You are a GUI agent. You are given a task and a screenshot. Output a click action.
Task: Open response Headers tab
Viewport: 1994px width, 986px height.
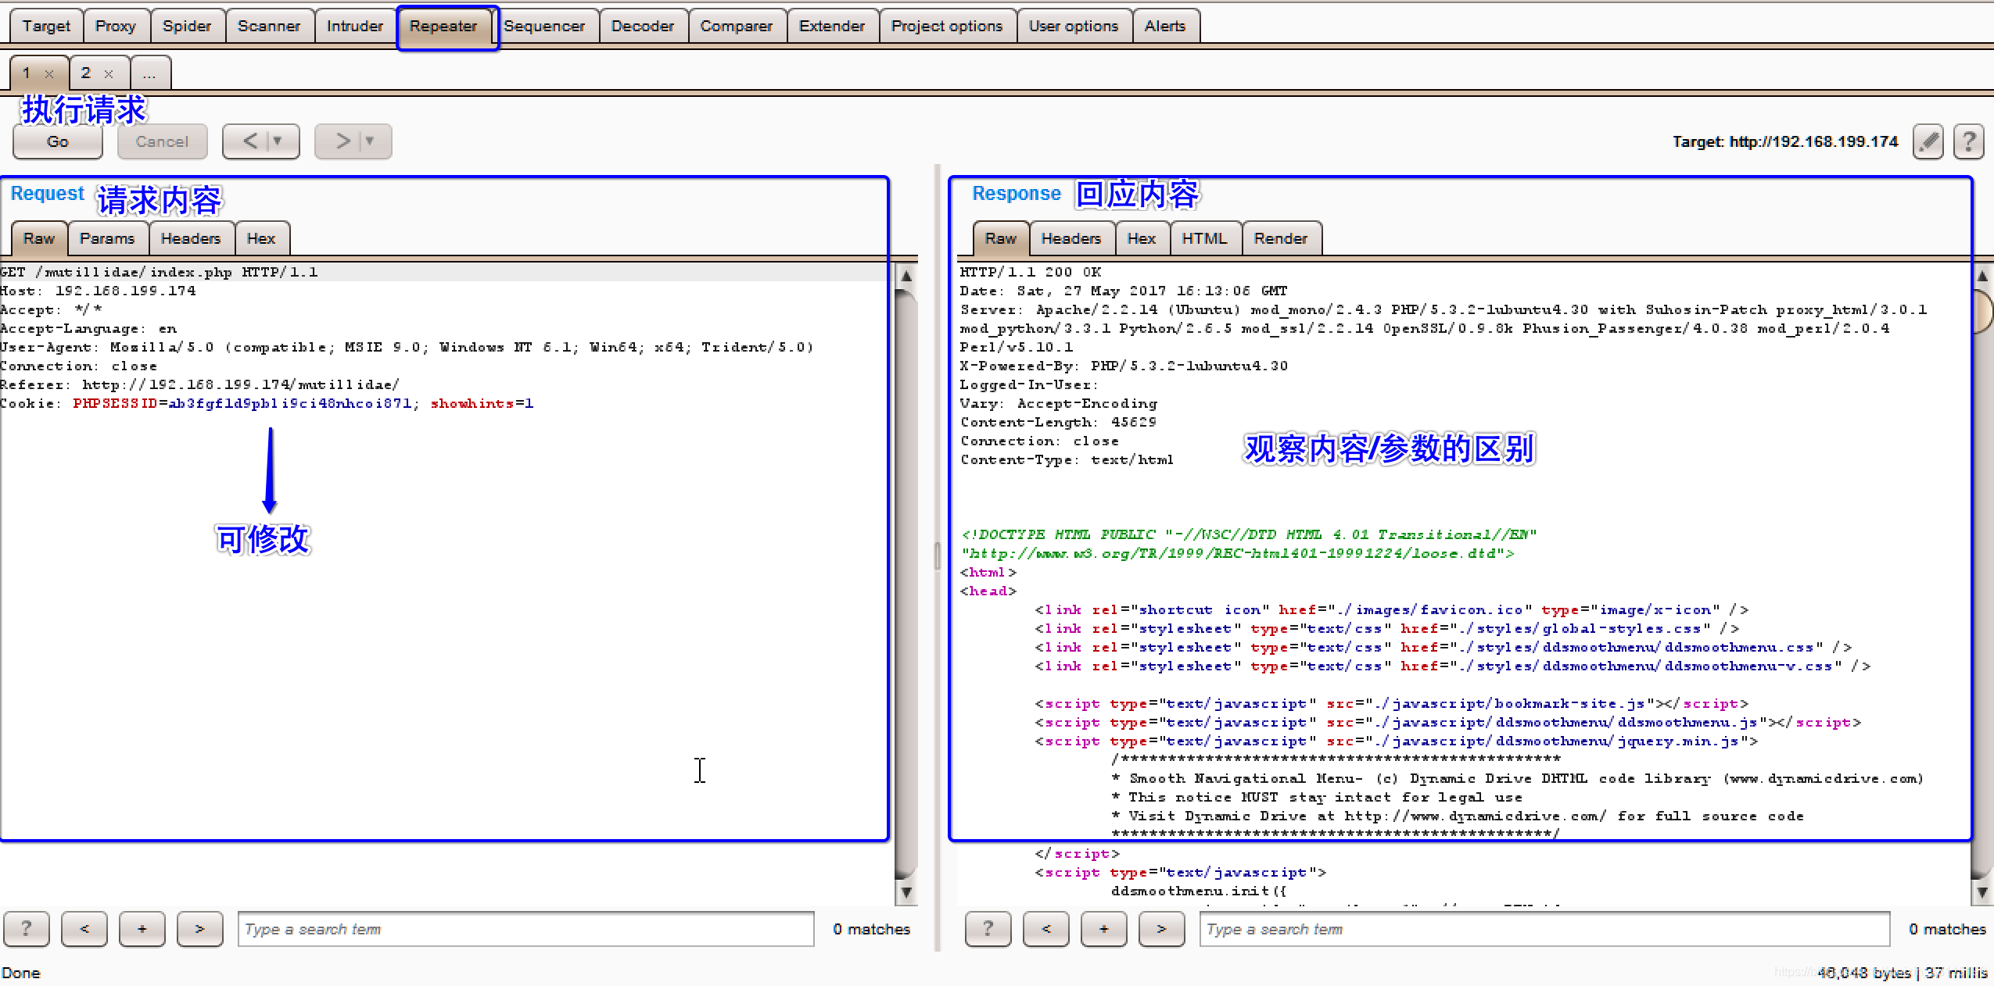click(x=1071, y=238)
